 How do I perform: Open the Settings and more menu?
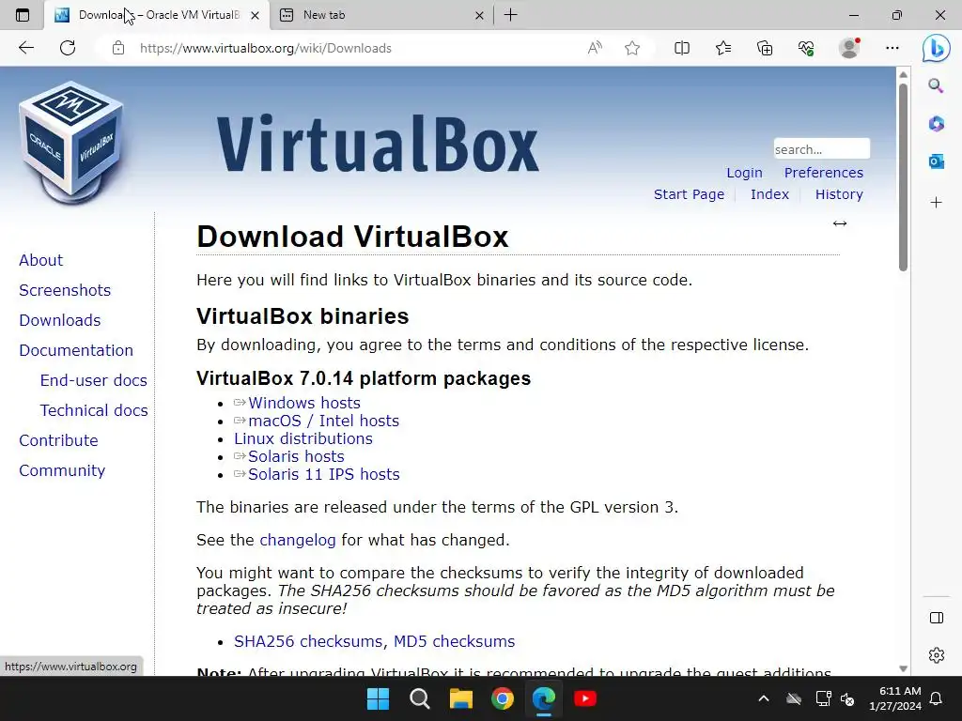point(892,48)
